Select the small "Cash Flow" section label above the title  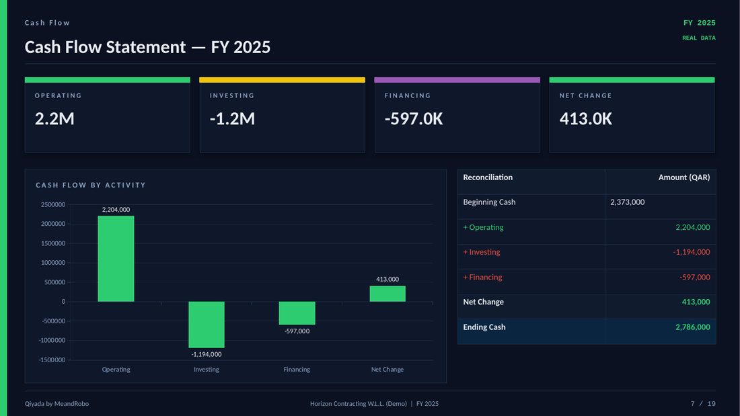(x=47, y=23)
